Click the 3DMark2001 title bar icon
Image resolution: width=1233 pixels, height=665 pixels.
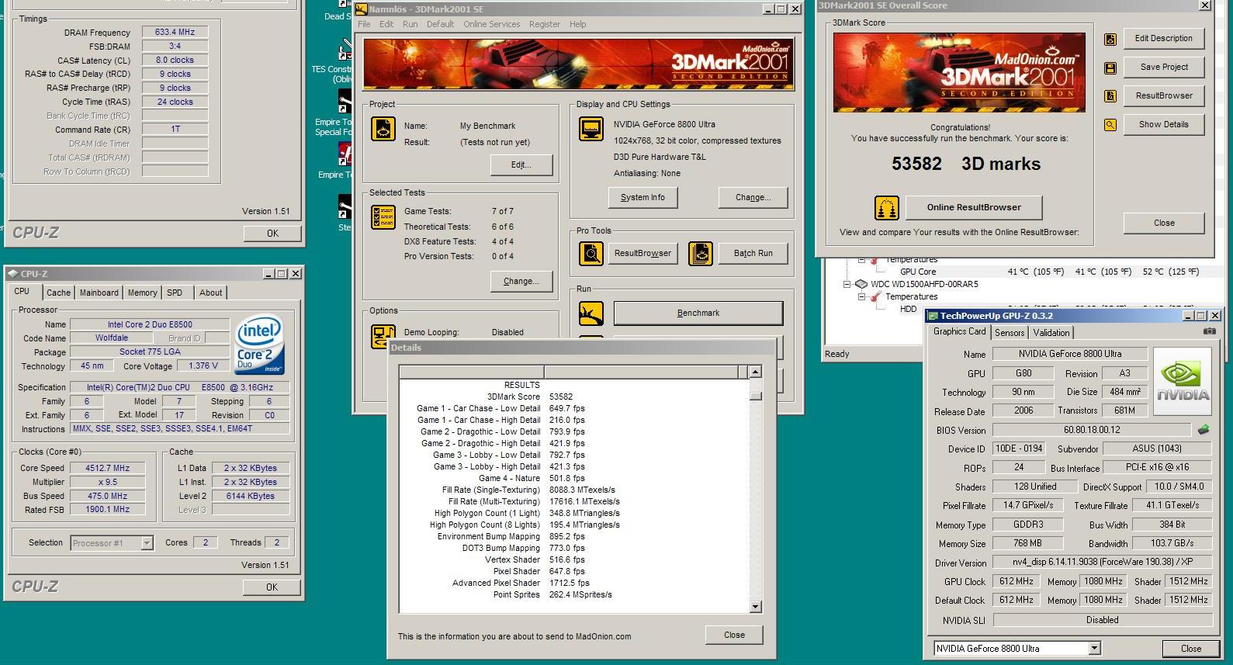pos(362,9)
